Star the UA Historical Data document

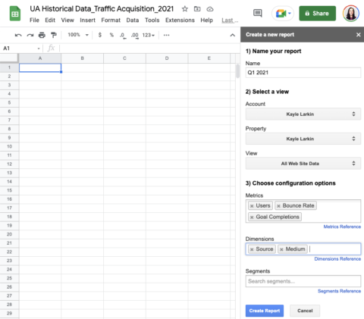point(185,9)
